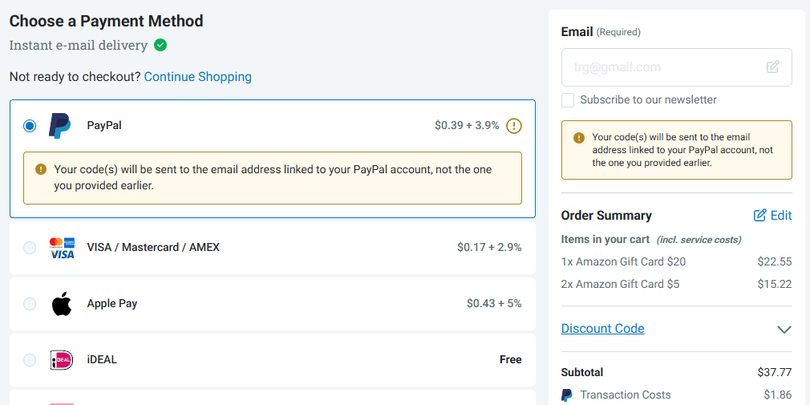Click the Free label for iDEAL
The width and height of the screenshot is (810, 405).
510,359
